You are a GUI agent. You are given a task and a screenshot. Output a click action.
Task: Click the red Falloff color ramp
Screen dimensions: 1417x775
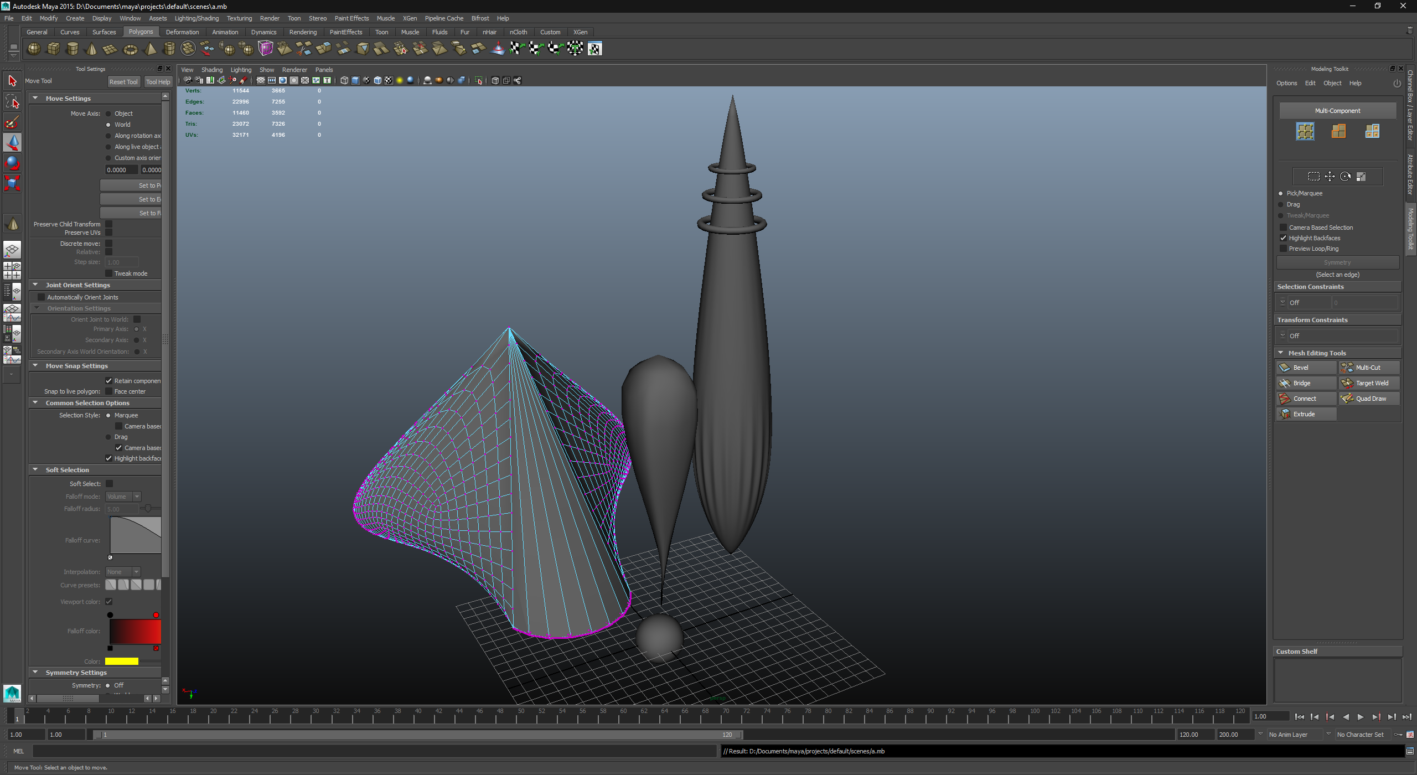[135, 632]
